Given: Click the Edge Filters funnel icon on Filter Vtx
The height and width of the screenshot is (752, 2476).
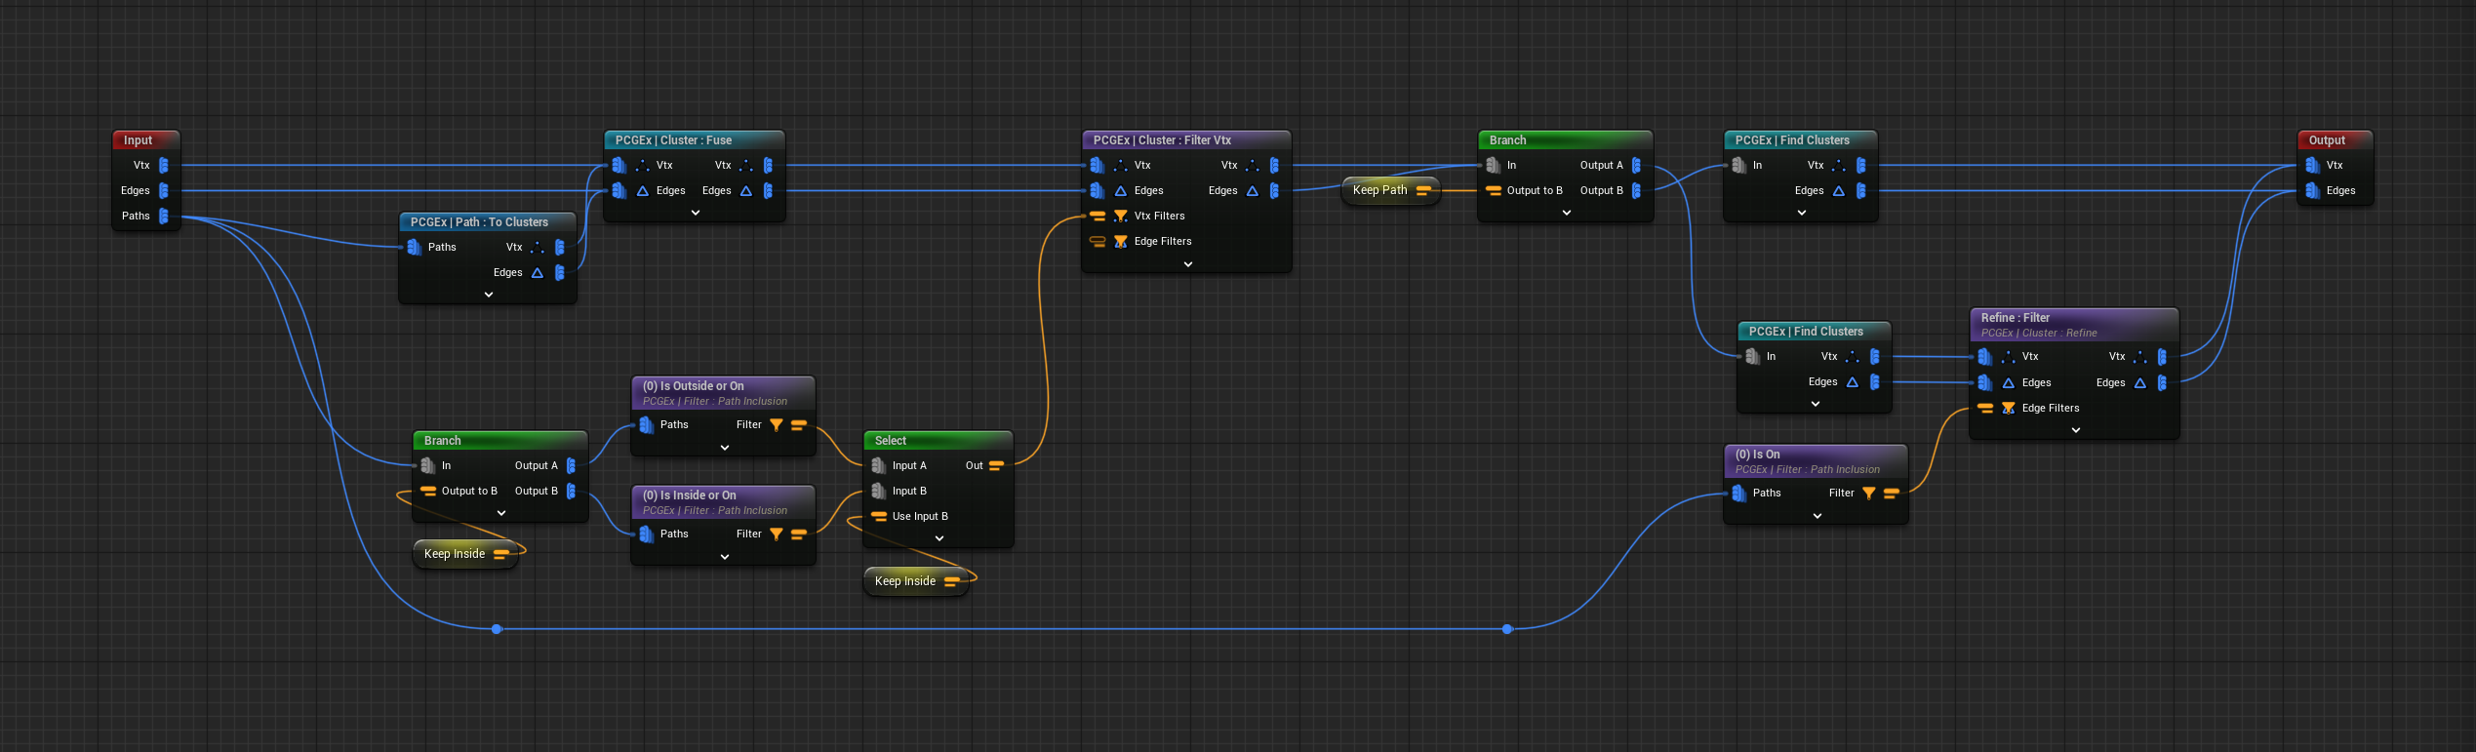Looking at the screenshot, I should pos(1120,242).
